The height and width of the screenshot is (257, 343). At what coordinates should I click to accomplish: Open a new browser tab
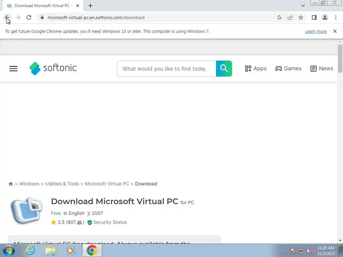(x=90, y=6)
